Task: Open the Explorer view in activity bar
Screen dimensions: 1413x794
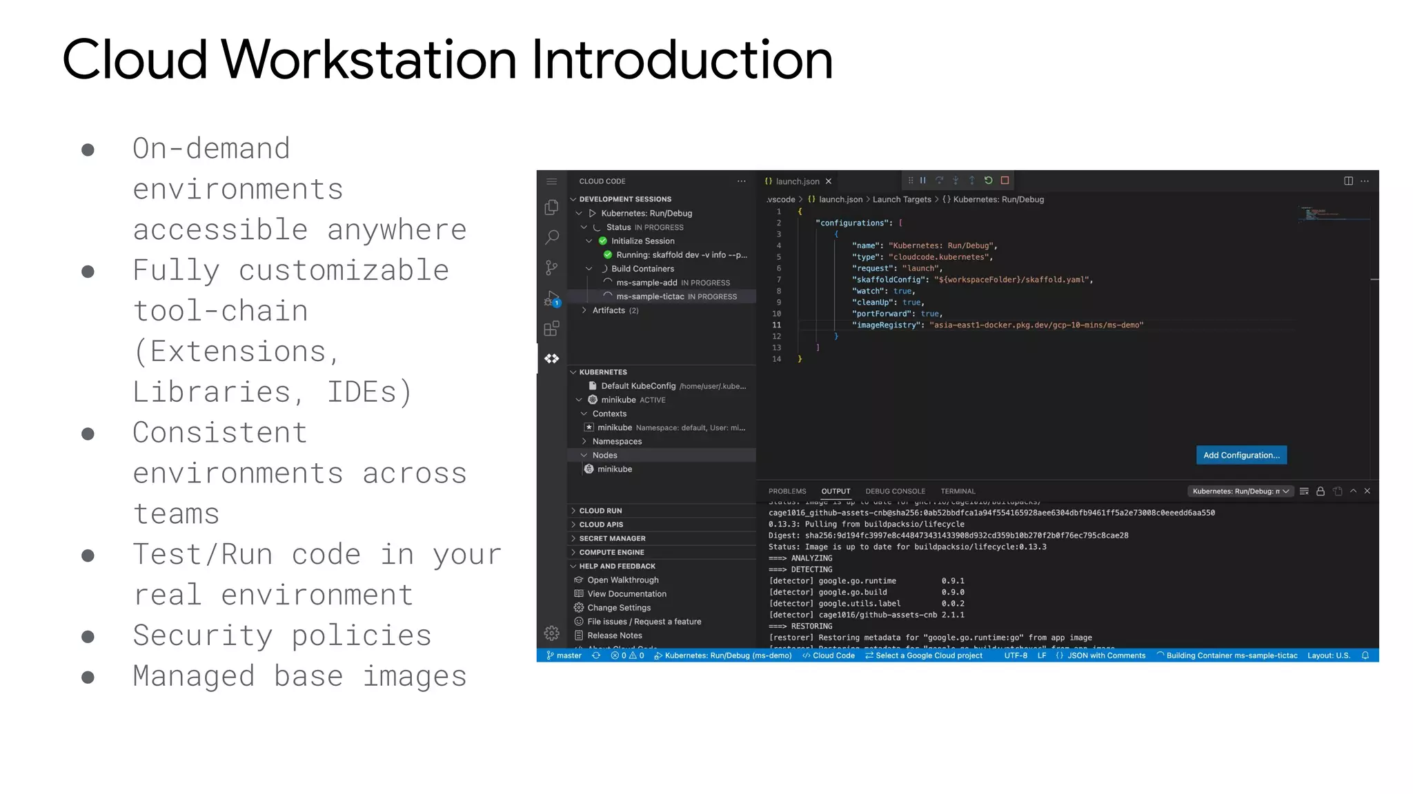Action: (551, 207)
